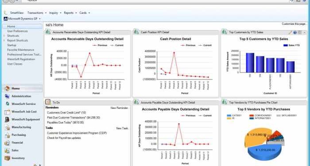Open the WennSoft Service module
This screenshot has width=310, height=166.
[x=23, y=104]
